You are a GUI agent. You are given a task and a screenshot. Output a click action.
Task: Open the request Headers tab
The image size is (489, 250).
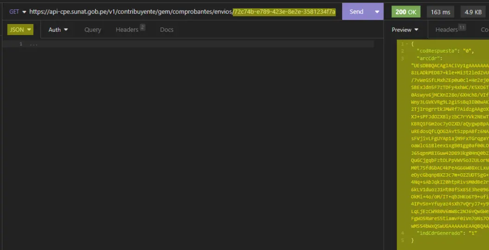(x=130, y=30)
